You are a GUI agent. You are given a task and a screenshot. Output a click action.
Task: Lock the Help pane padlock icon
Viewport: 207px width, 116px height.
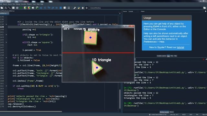coord(206,11)
